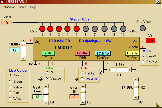Image resolution: width=162 pixels, height=108 pixels.
Task: Click the Sig scrollbar down arrow
Action: click(x=24, y=59)
